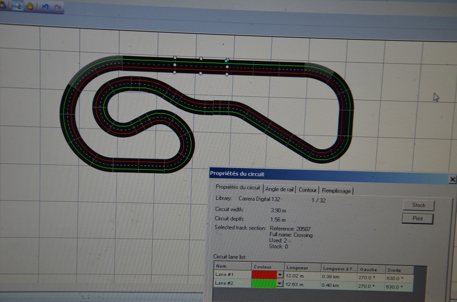Click the Used: 2 text

tap(278, 241)
